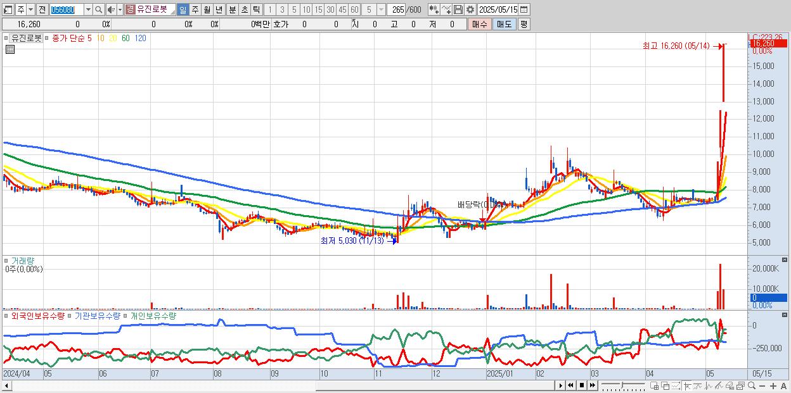Click the fast-forward replay button
The height and width of the screenshot is (393, 791).
pyautogui.click(x=593, y=385)
